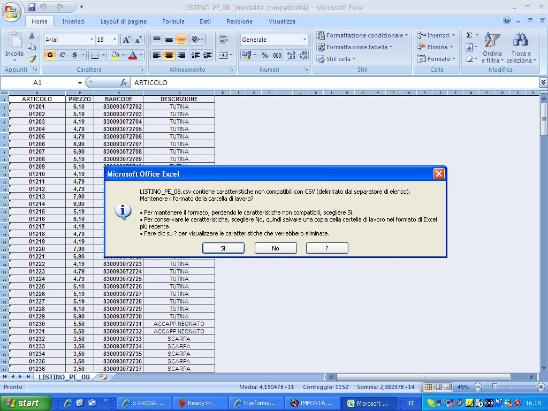Open the Formule ribbon tab
The width and height of the screenshot is (548, 411).
coord(173,21)
